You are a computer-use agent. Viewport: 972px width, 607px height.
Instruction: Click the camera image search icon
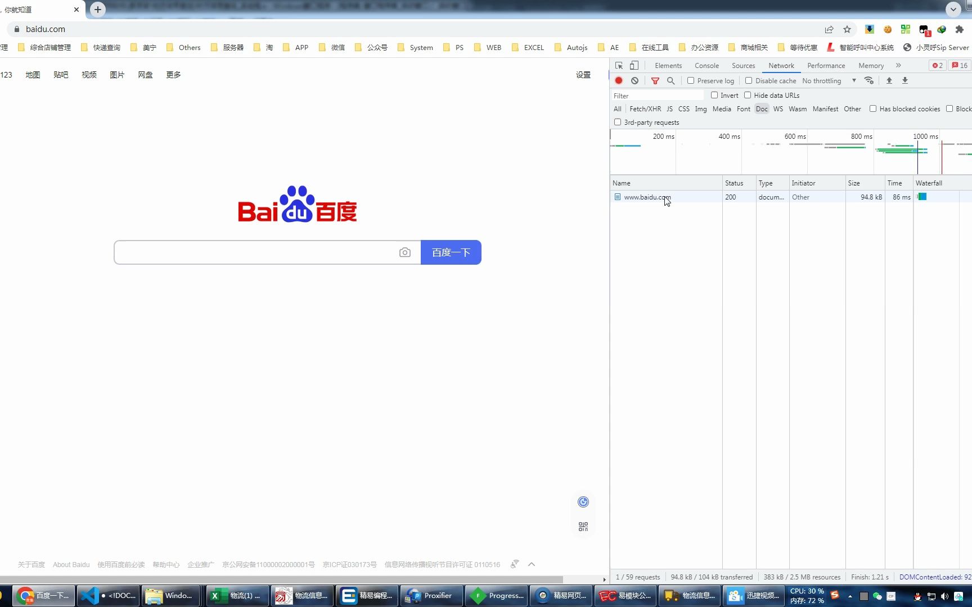coord(405,252)
